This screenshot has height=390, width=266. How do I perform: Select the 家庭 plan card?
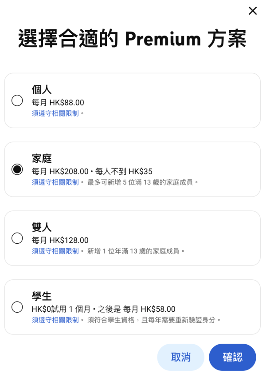(x=133, y=169)
